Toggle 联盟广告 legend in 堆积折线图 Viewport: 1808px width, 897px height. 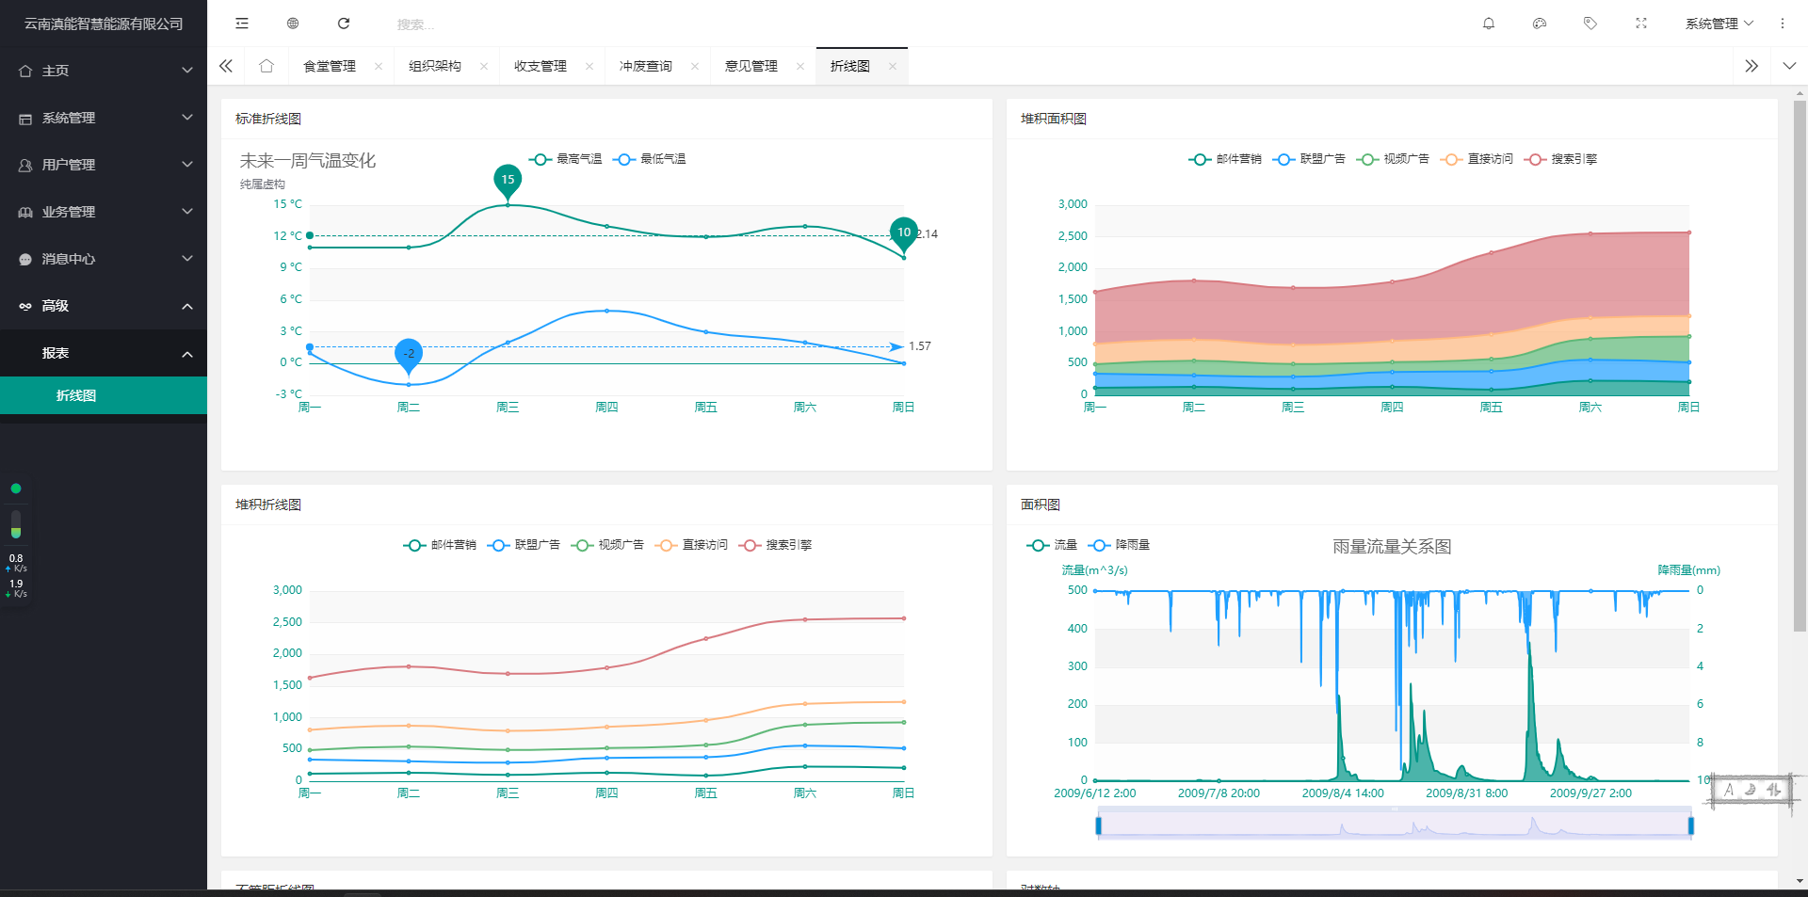point(524,545)
